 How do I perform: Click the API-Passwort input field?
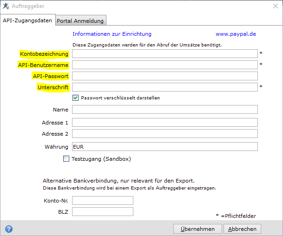[x=165, y=76]
